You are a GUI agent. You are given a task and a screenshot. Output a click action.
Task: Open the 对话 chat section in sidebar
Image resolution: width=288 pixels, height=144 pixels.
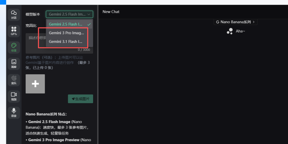click(14, 15)
